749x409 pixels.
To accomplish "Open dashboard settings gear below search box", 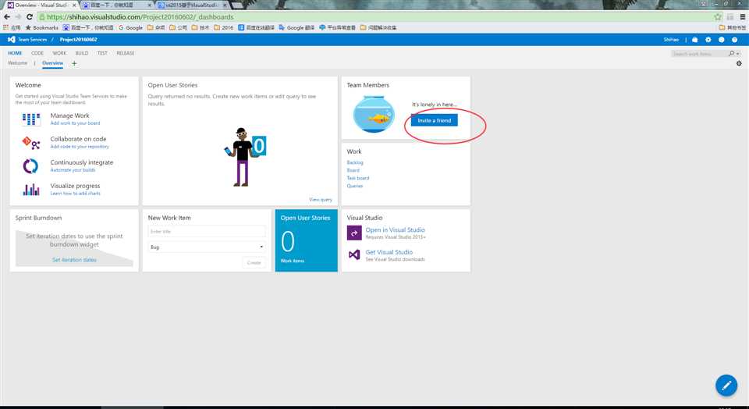I will (x=739, y=63).
